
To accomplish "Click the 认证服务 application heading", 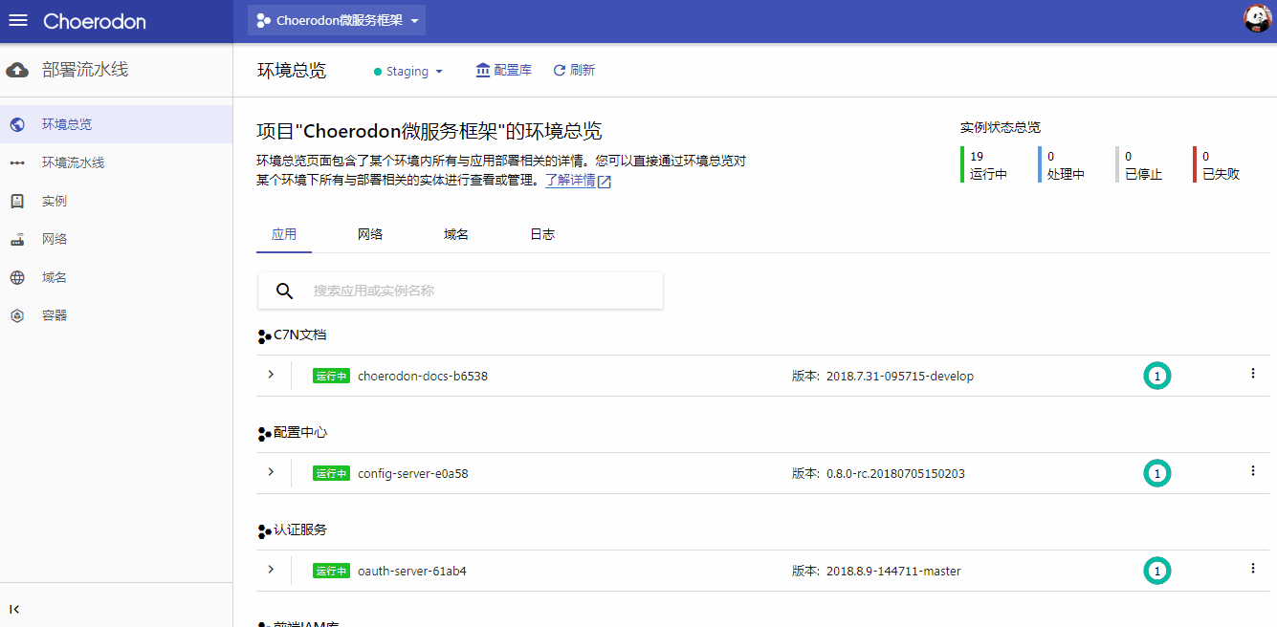I will (300, 530).
